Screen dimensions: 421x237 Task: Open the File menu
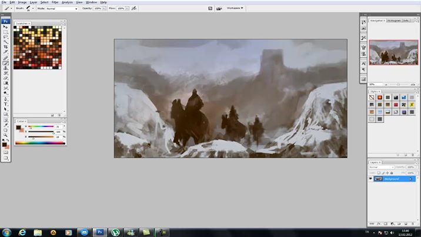(x=4, y=2)
